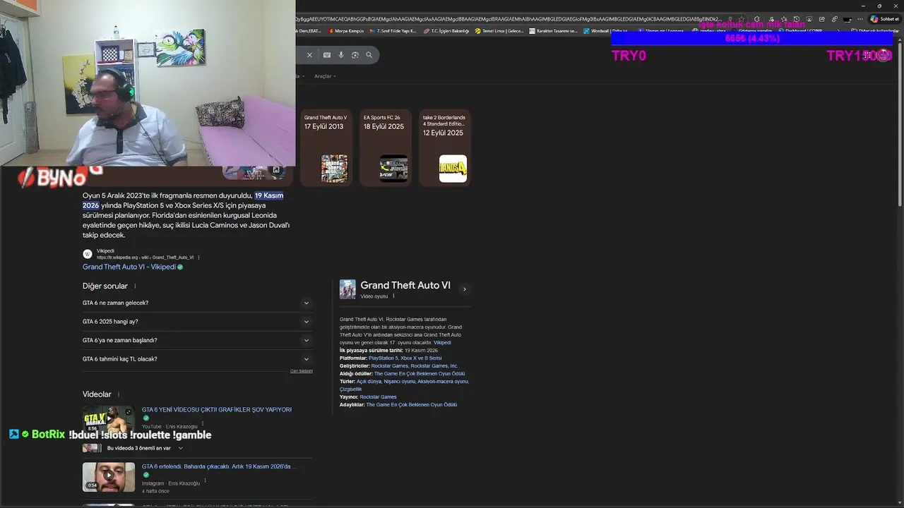Open 'Karakter Tasarımı ve...' bookmark
Viewport: 904px width, 508px height.
tap(554, 31)
